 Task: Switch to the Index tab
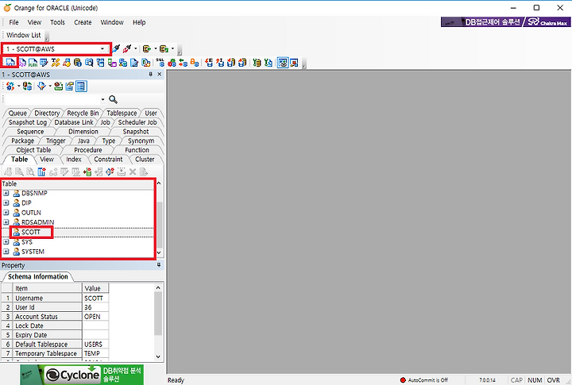click(74, 160)
